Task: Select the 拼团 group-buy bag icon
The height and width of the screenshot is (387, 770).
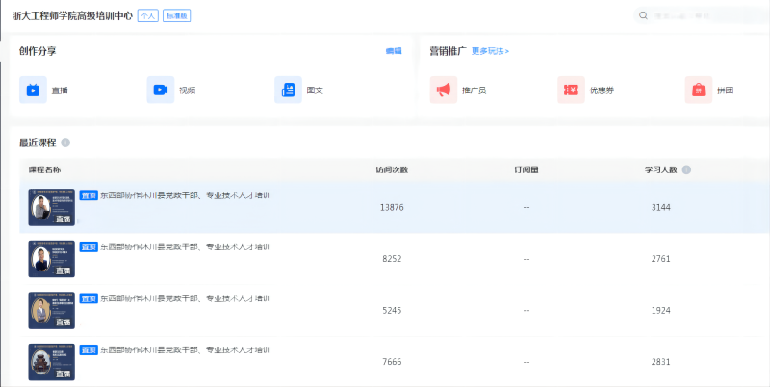Action: point(698,90)
